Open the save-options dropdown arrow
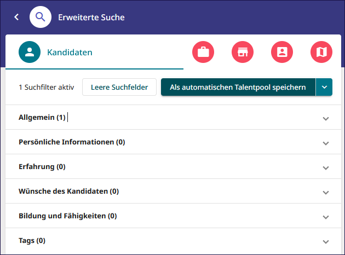The width and height of the screenshot is (345, 255). click(324, 87)
